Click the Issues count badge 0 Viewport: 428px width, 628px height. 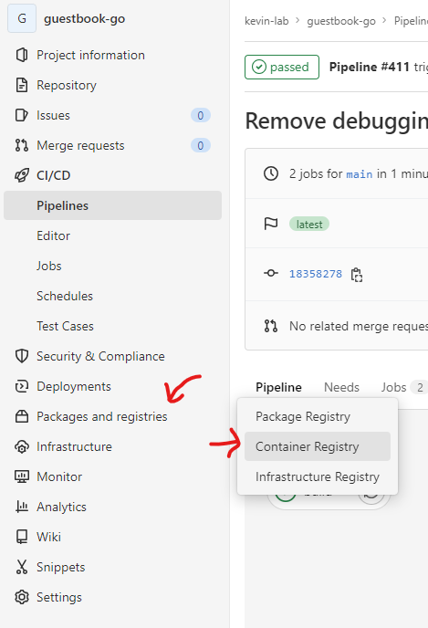click(x=201, y=115)
